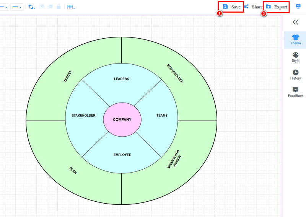306x217 pixels.
Task: Click the presentation screen icon
Action: (x=298, y=7)
